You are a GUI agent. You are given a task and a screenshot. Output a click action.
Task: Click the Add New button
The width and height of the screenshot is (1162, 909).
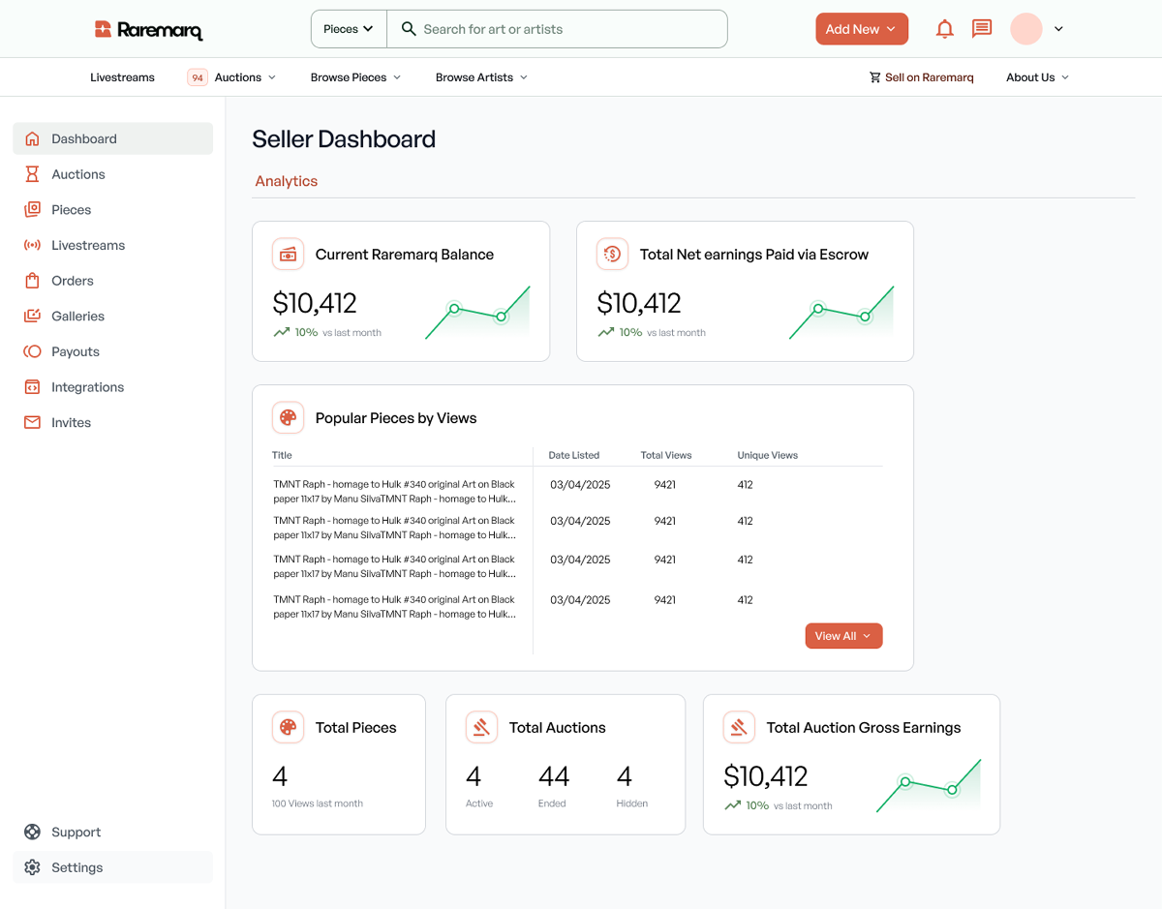point(862,29)
